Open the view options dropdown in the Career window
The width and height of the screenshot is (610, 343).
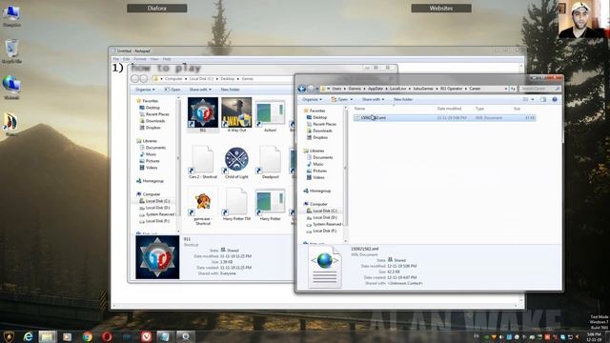click(533, 99)
